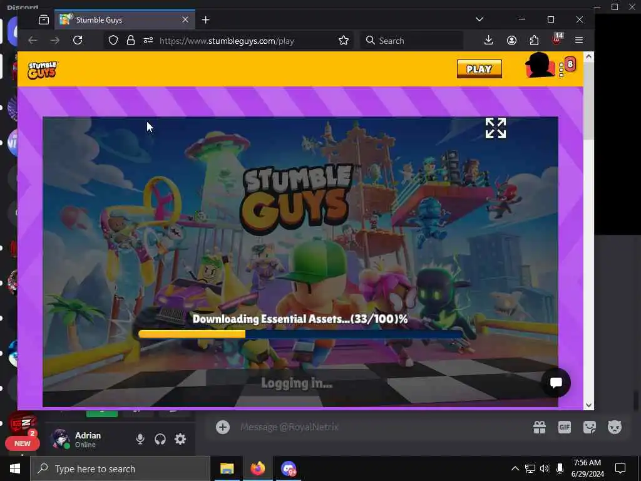Open Firefox hamburger application menu

click(579, 40)
